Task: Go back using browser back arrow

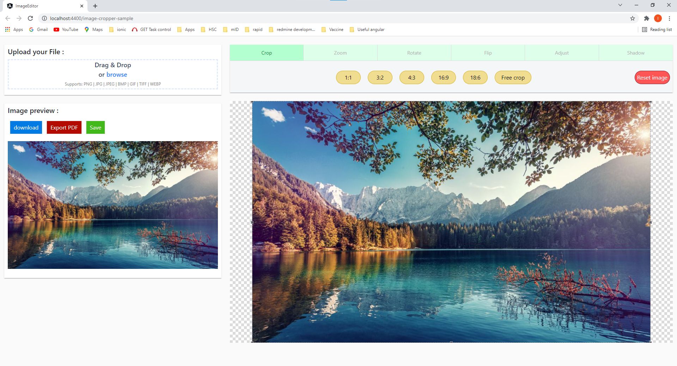Action: coord(8,18)
